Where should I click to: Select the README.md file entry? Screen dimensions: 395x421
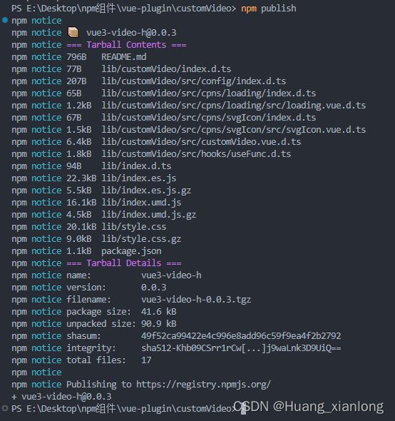click(124, 56)
